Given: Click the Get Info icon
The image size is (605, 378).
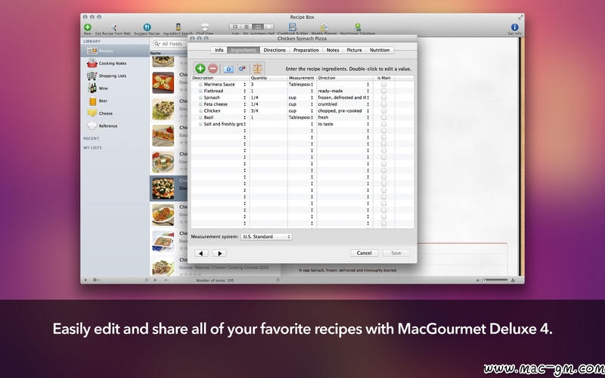Looking at the screenshot, I should click(514, 27).
